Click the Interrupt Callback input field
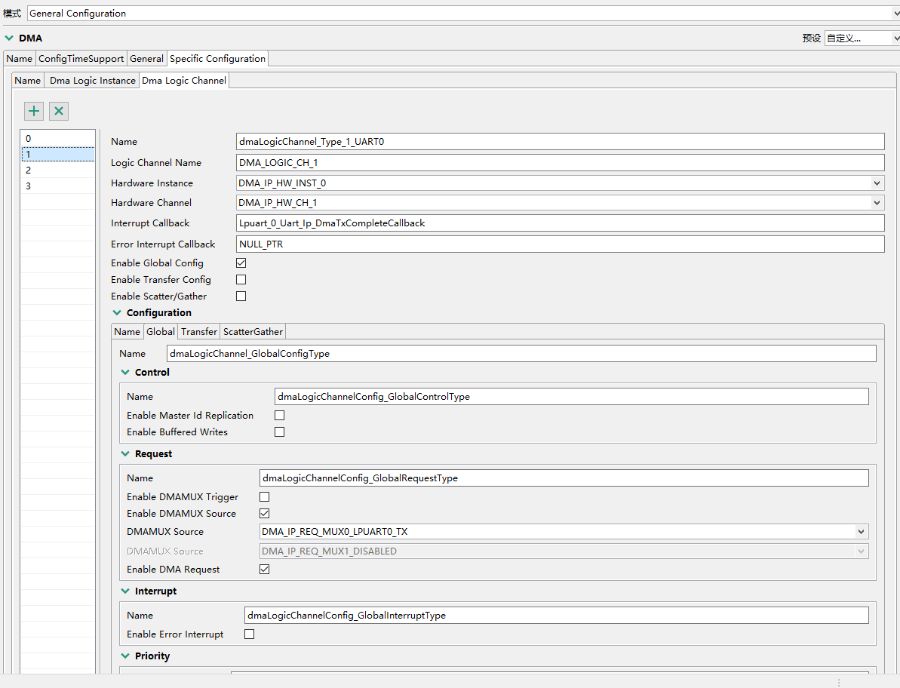 click(x=560, y=223)
